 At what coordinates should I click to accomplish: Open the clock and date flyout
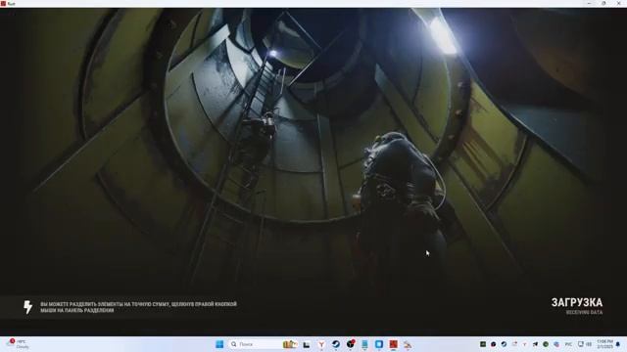pyautogui.click(x=604, y=344)
